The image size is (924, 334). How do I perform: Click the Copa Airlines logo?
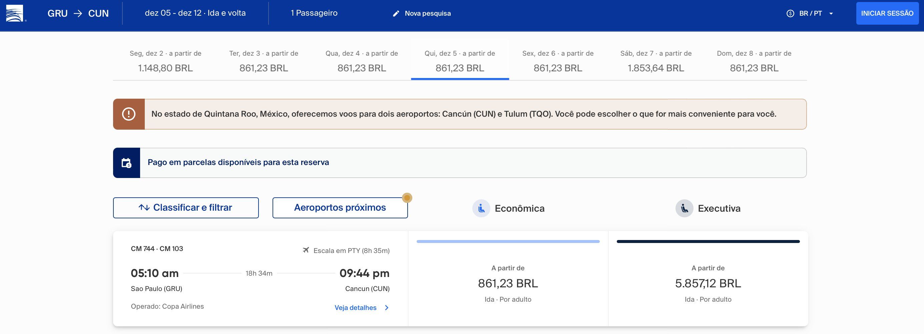(x=15, y=13)
